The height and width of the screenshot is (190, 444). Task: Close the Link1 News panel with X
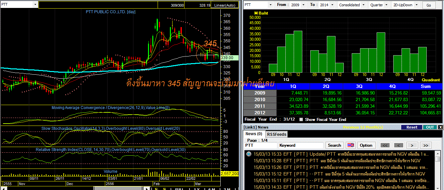click(440, 127)
